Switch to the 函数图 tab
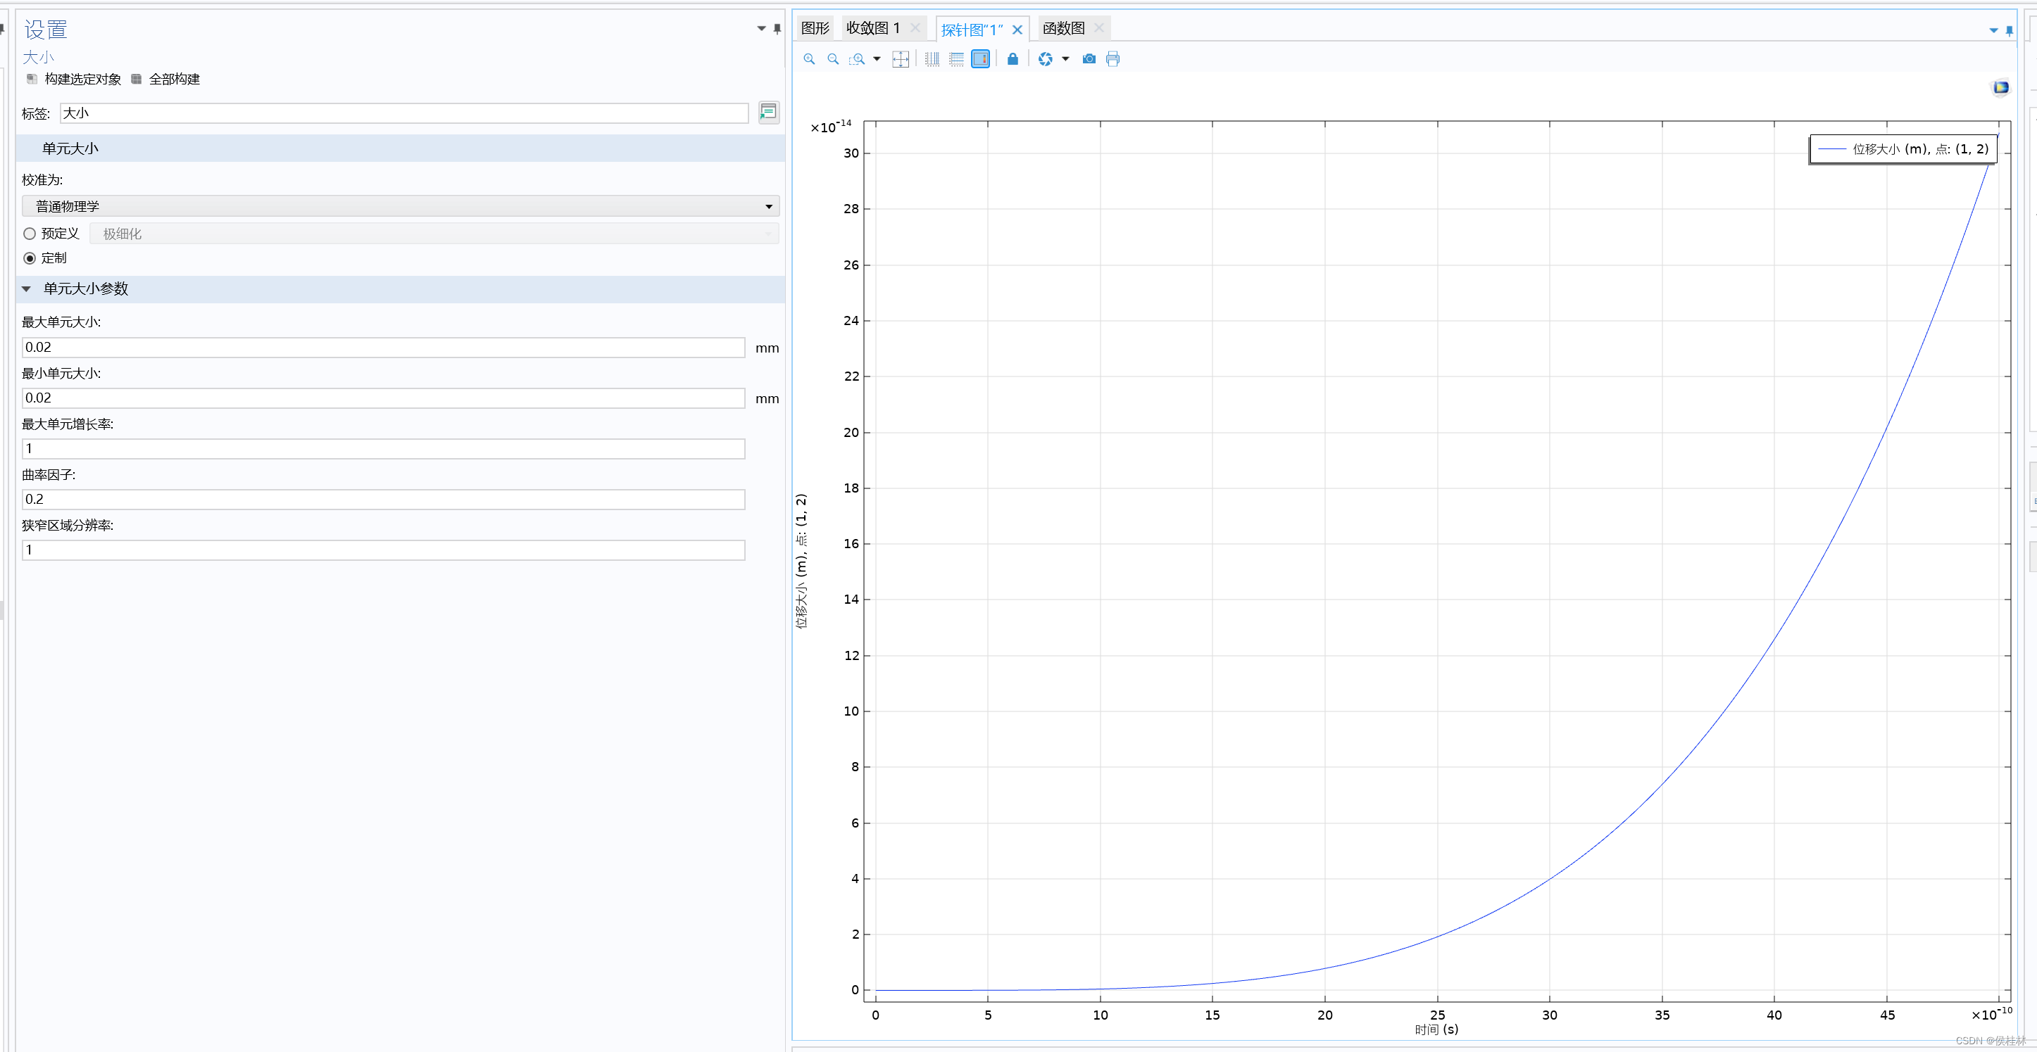The width and height of the screenshot is (2037, 1052). tap(1063, 28)
